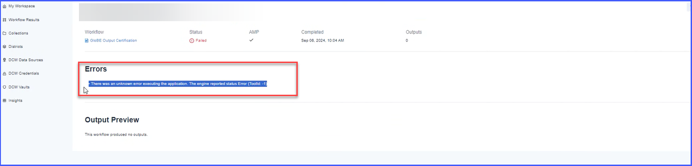Click 'This workflow produced no outputs.' text
This screenshot has height=166, width=692.
pos(116,135)
